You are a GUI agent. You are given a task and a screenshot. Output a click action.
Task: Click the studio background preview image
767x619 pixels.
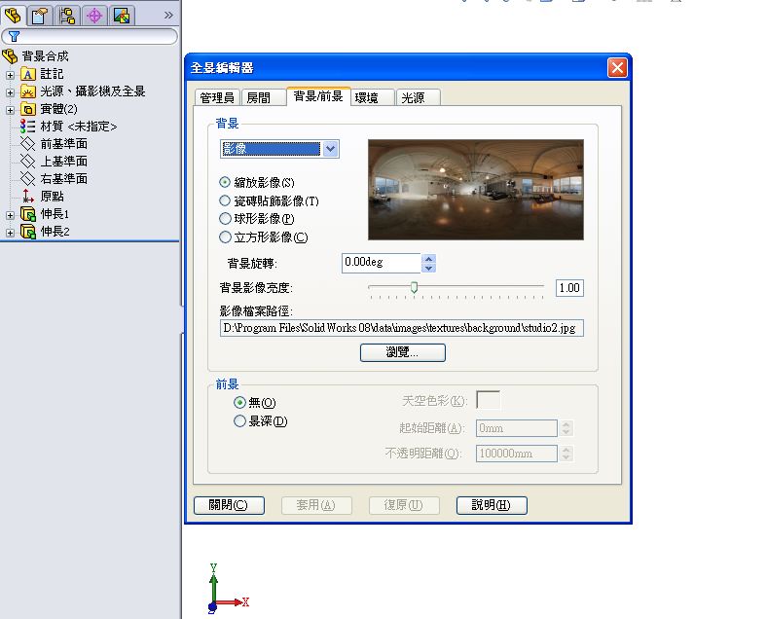pyautogui.click(x=475, y=189)
